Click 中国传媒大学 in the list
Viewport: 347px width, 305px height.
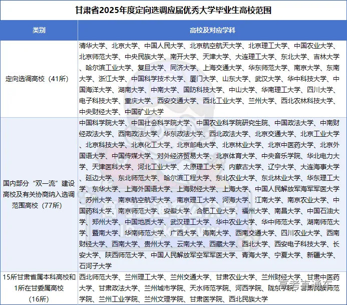(x=131, y=156)
